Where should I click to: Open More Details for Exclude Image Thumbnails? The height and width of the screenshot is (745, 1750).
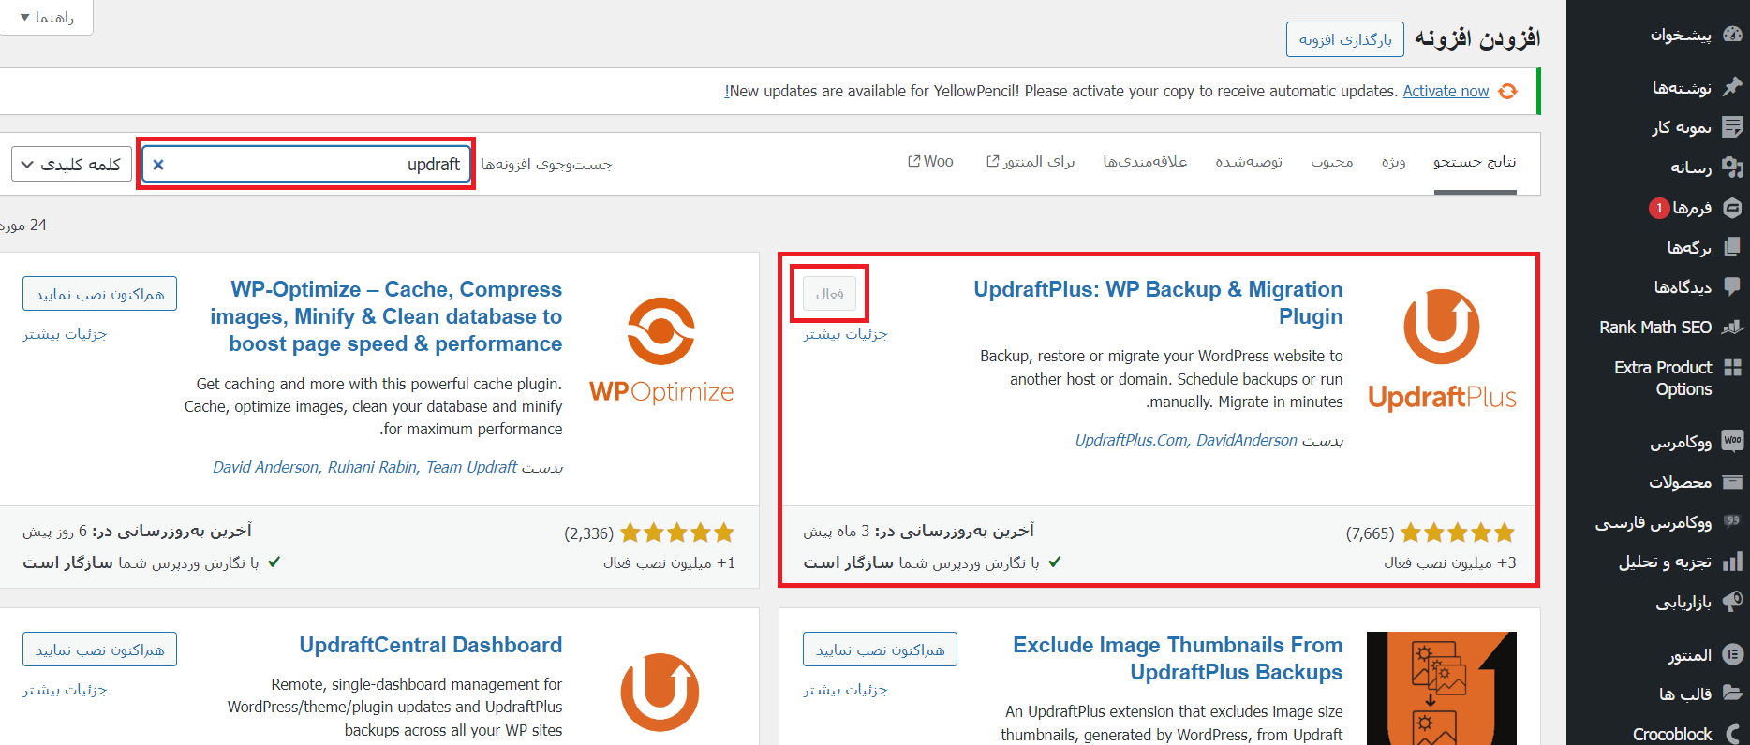click(845, 690)
